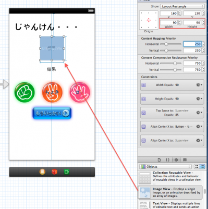This screenshot has height=209, width=208.
Task: Open the Code Snippet library tab
Action: [x=167, y=160]
